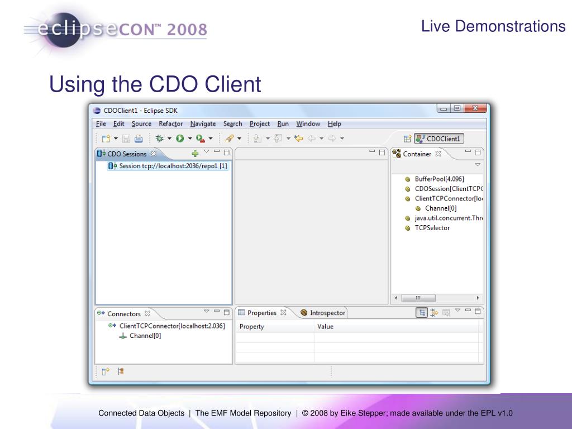This screenshot has width=572, height=429.
Task: Click Show Advanced Properties icon
Action: tap(434, 313)
